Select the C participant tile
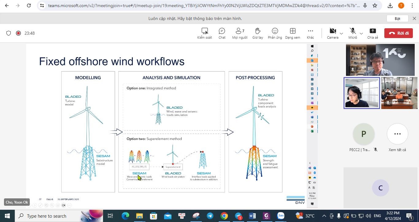 pos(380,188)
